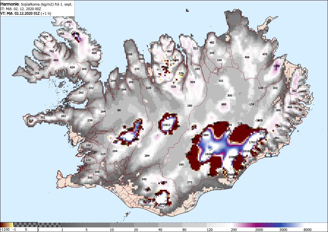Click the map value 158
Viewport: 328px width, 232px height.
[x=130, y=54]
